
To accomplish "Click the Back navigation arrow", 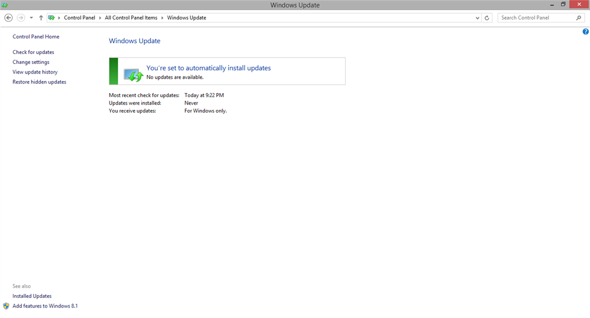I will point(8,18).
